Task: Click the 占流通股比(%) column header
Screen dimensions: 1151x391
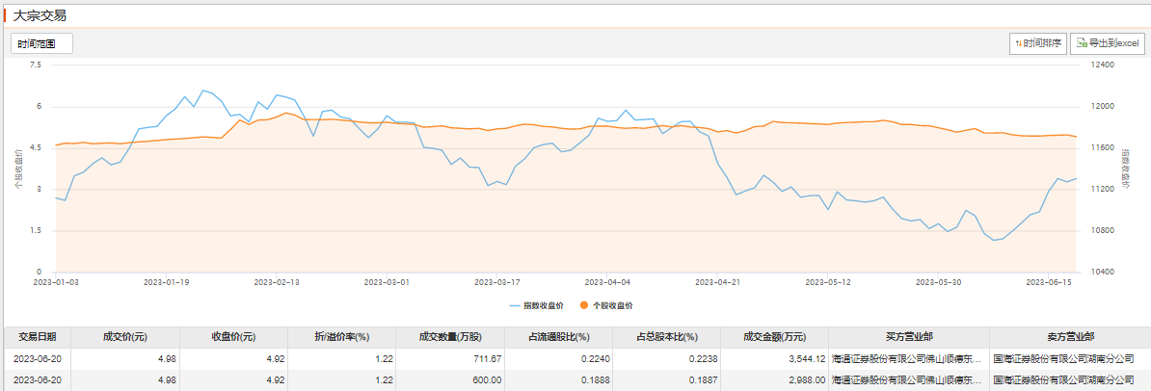Action: [558, 337]
